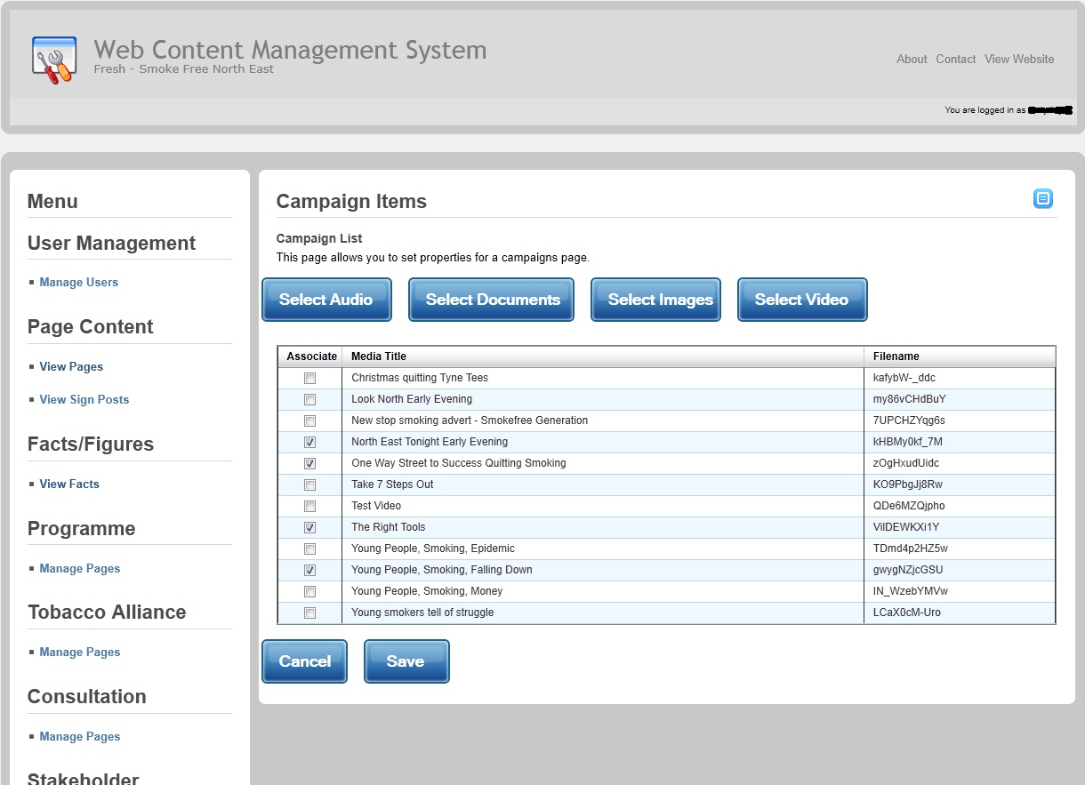1085x785 pixels.
Task: Open Manage Pages under Programme
Action: point(80,569)
